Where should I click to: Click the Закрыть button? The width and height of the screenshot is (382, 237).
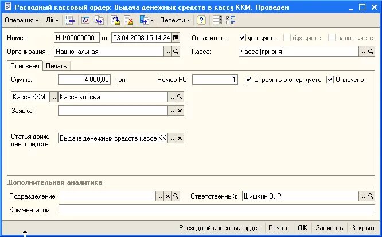[x=364, y=228]
